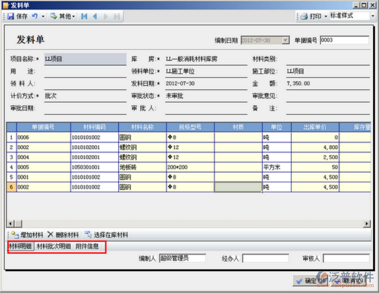Switch to 材料批次明细 tab
The image size is (379, 293).
(54, 246)
